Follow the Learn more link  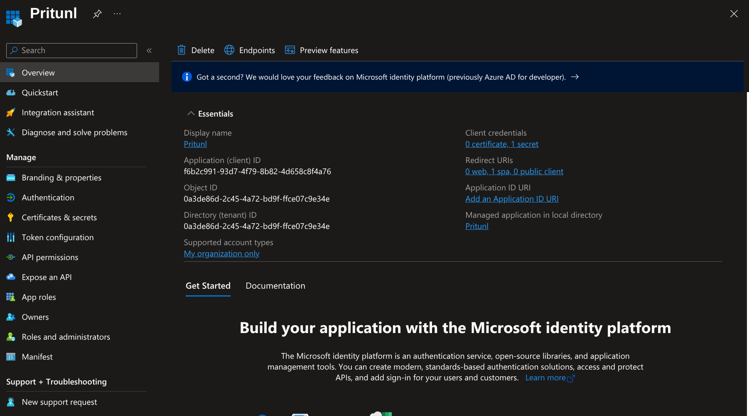[x=550, y=378]
